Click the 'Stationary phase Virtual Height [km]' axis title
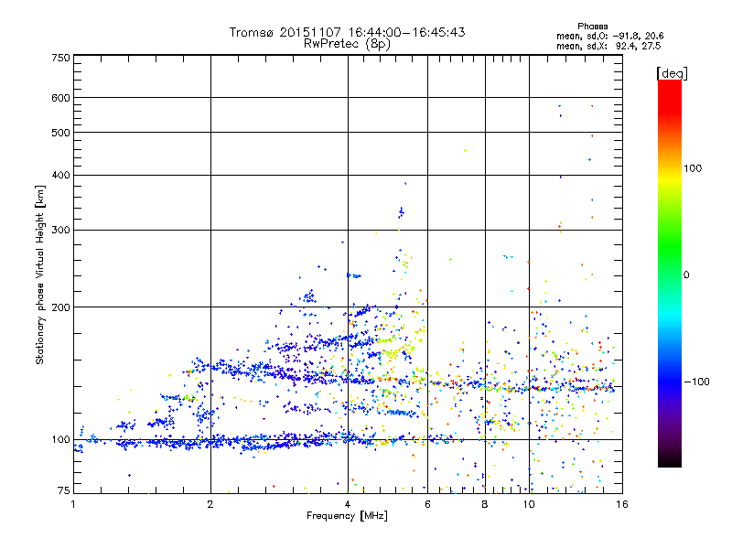 pyautogui.click(x=40, y=275)
